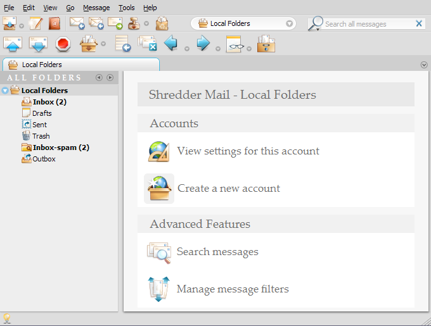The image size is (431, 326).
Task: Open the Help menu
Action: (150, 8)
